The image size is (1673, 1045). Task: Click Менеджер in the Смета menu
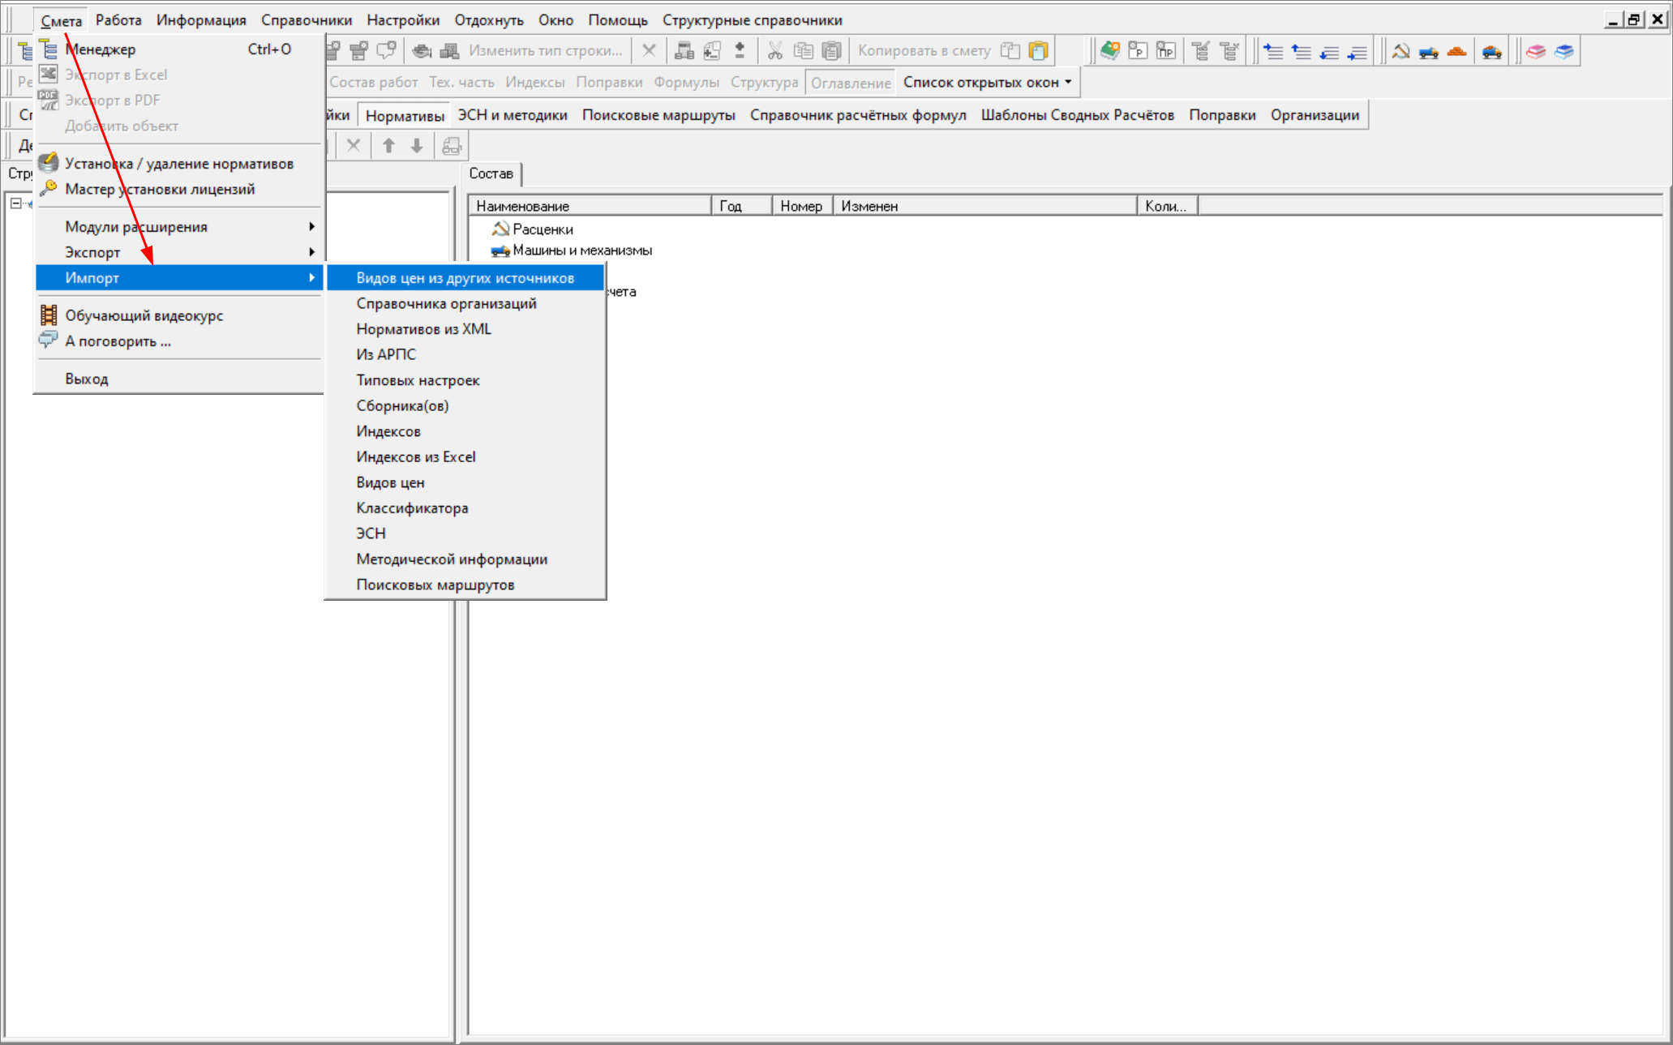(x=178, y=49)
